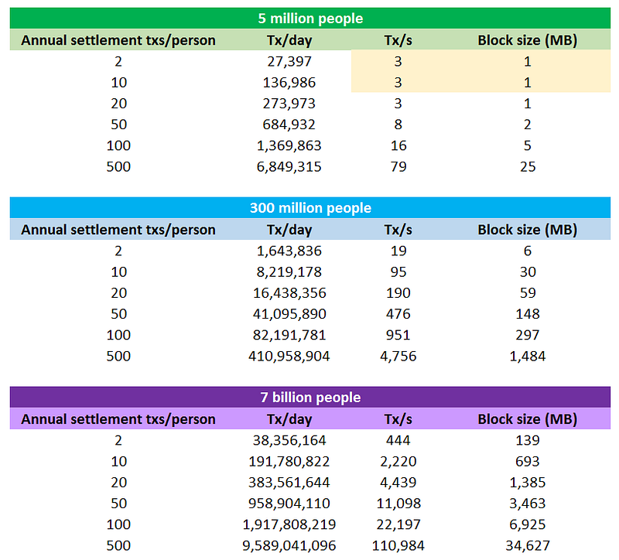Viewport: 619px width, 560px height.
Task: Select the value 958,904,110
Action: [289, 504]
